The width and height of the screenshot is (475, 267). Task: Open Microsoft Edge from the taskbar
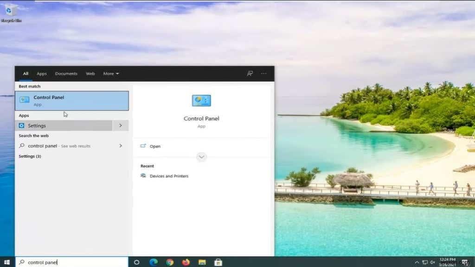coord(153,262)
